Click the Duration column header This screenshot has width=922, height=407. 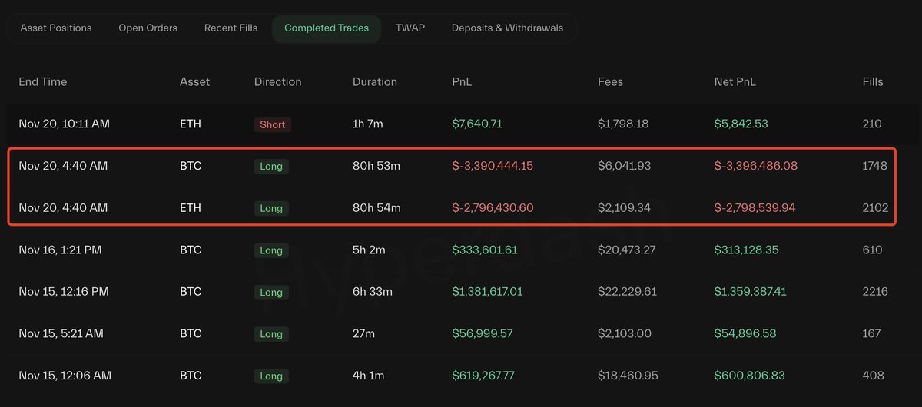pos(375,82)
